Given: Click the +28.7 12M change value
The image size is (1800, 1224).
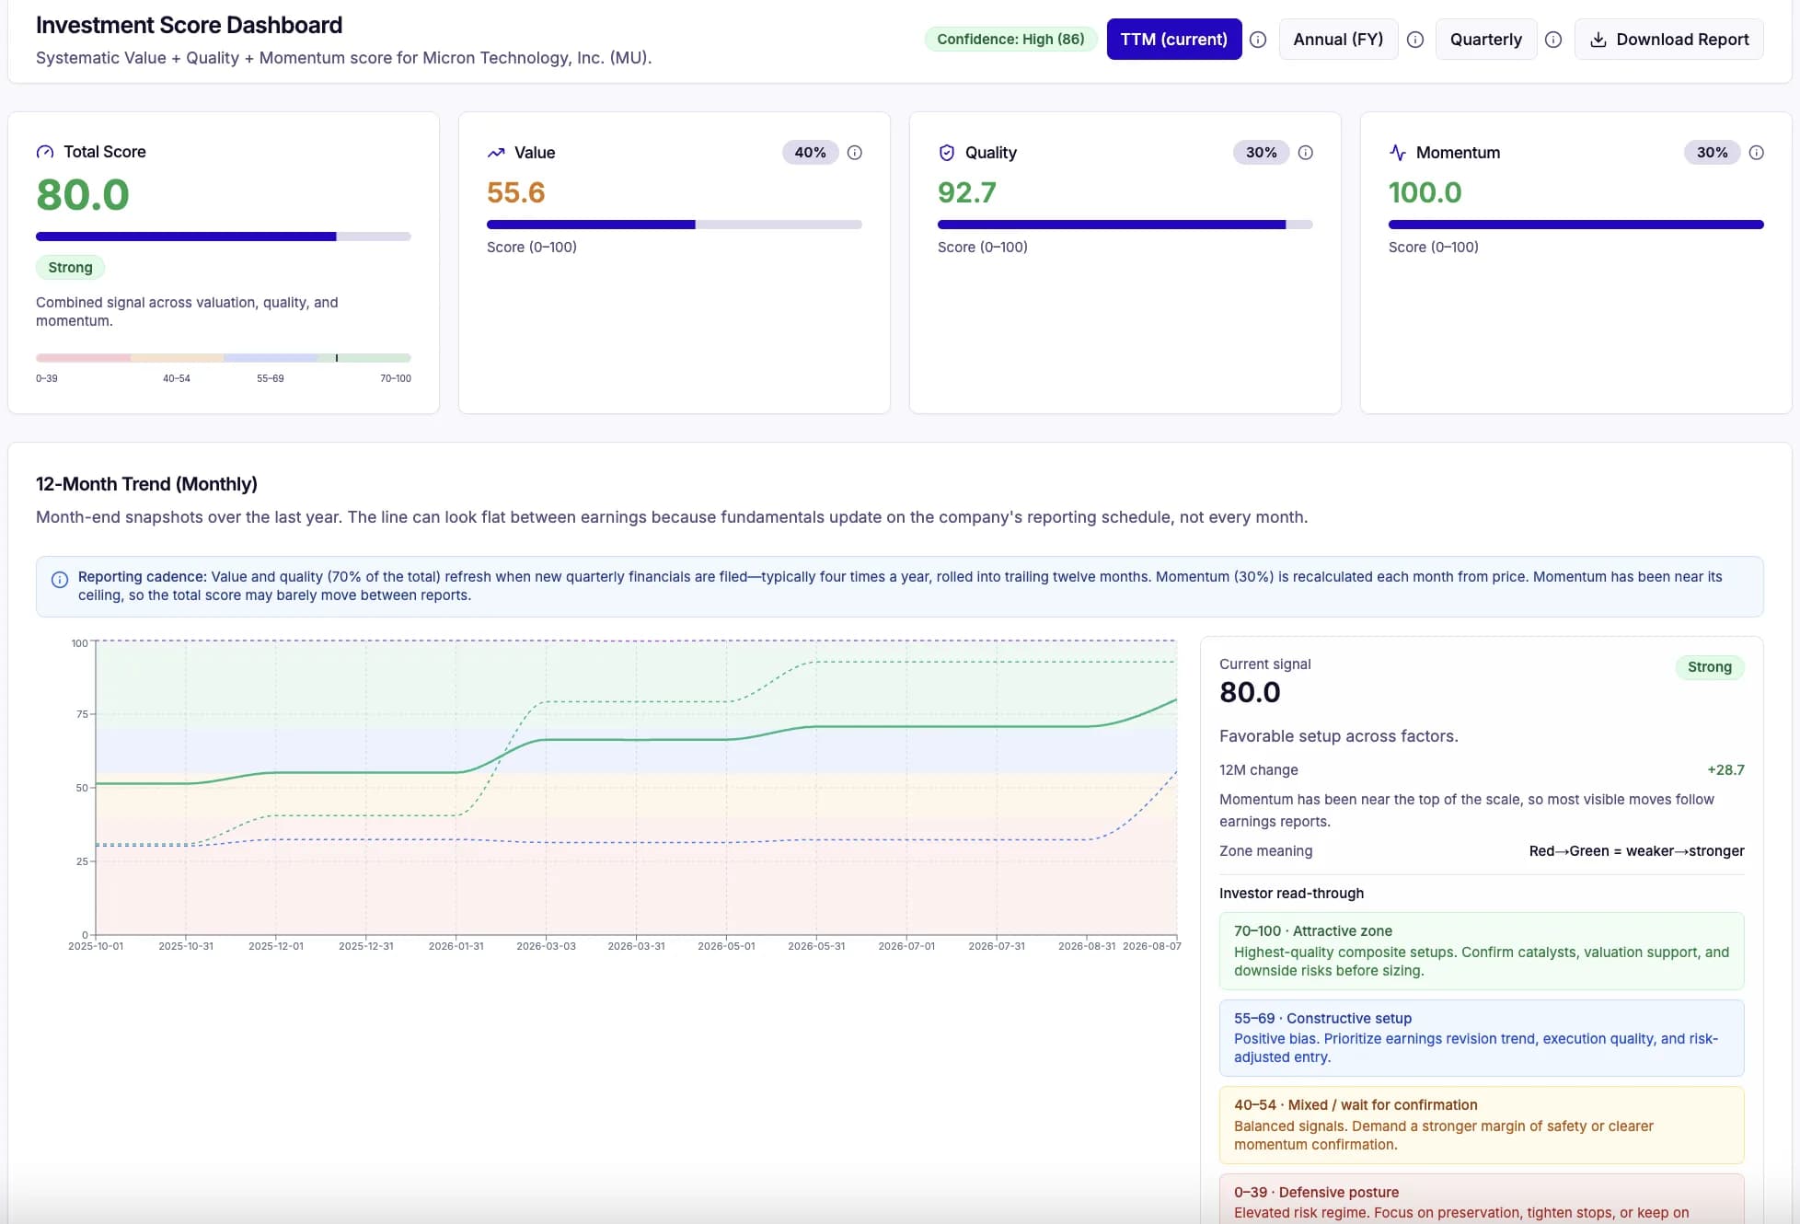Looking at the screenshot, I should [1725, 770].
